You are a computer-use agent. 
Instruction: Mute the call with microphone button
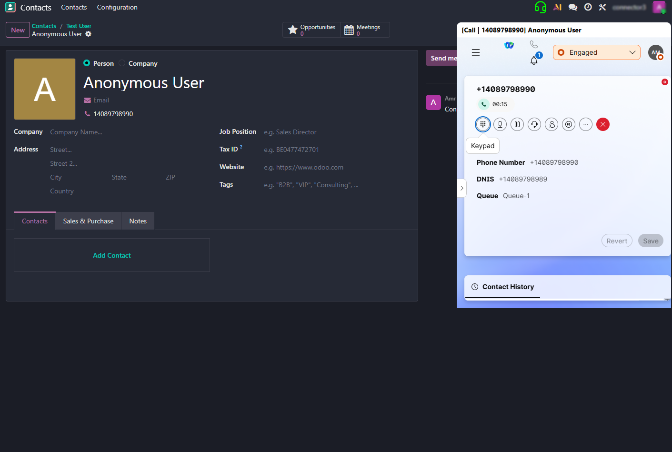(x=500, y=124)
